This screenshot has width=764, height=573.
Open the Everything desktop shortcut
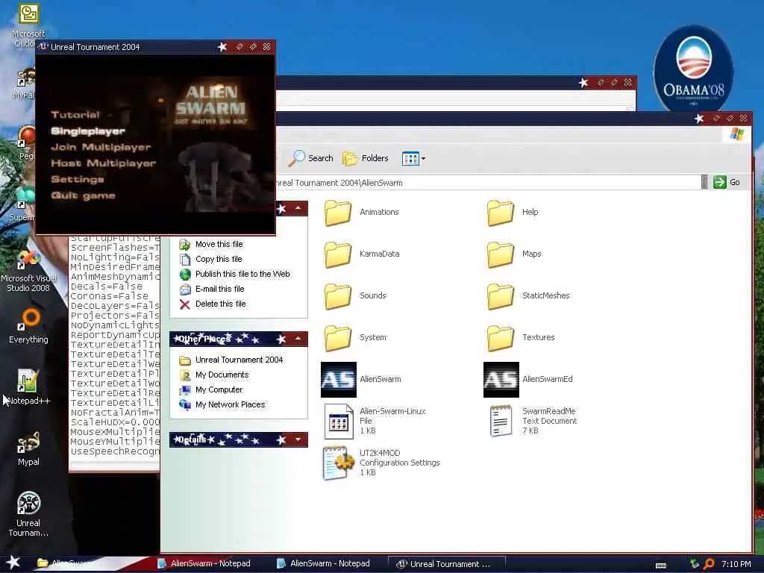tap(28, 327)
